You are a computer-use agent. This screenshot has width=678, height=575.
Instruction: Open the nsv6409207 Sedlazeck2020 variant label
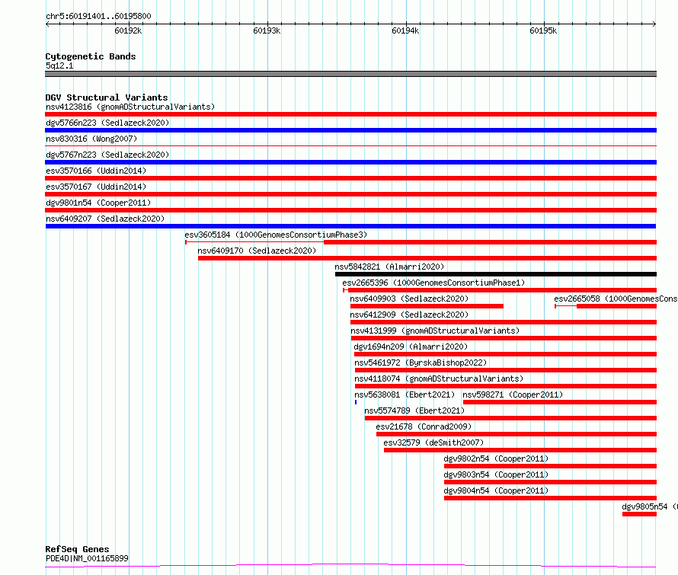pyautogui.click(x=105, y=219)
